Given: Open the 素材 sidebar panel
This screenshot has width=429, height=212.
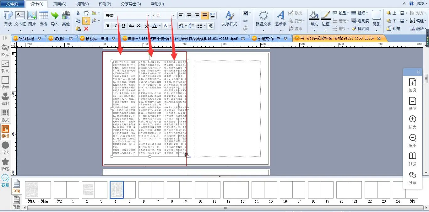Looking at the screenshot, I should [5, 99].
